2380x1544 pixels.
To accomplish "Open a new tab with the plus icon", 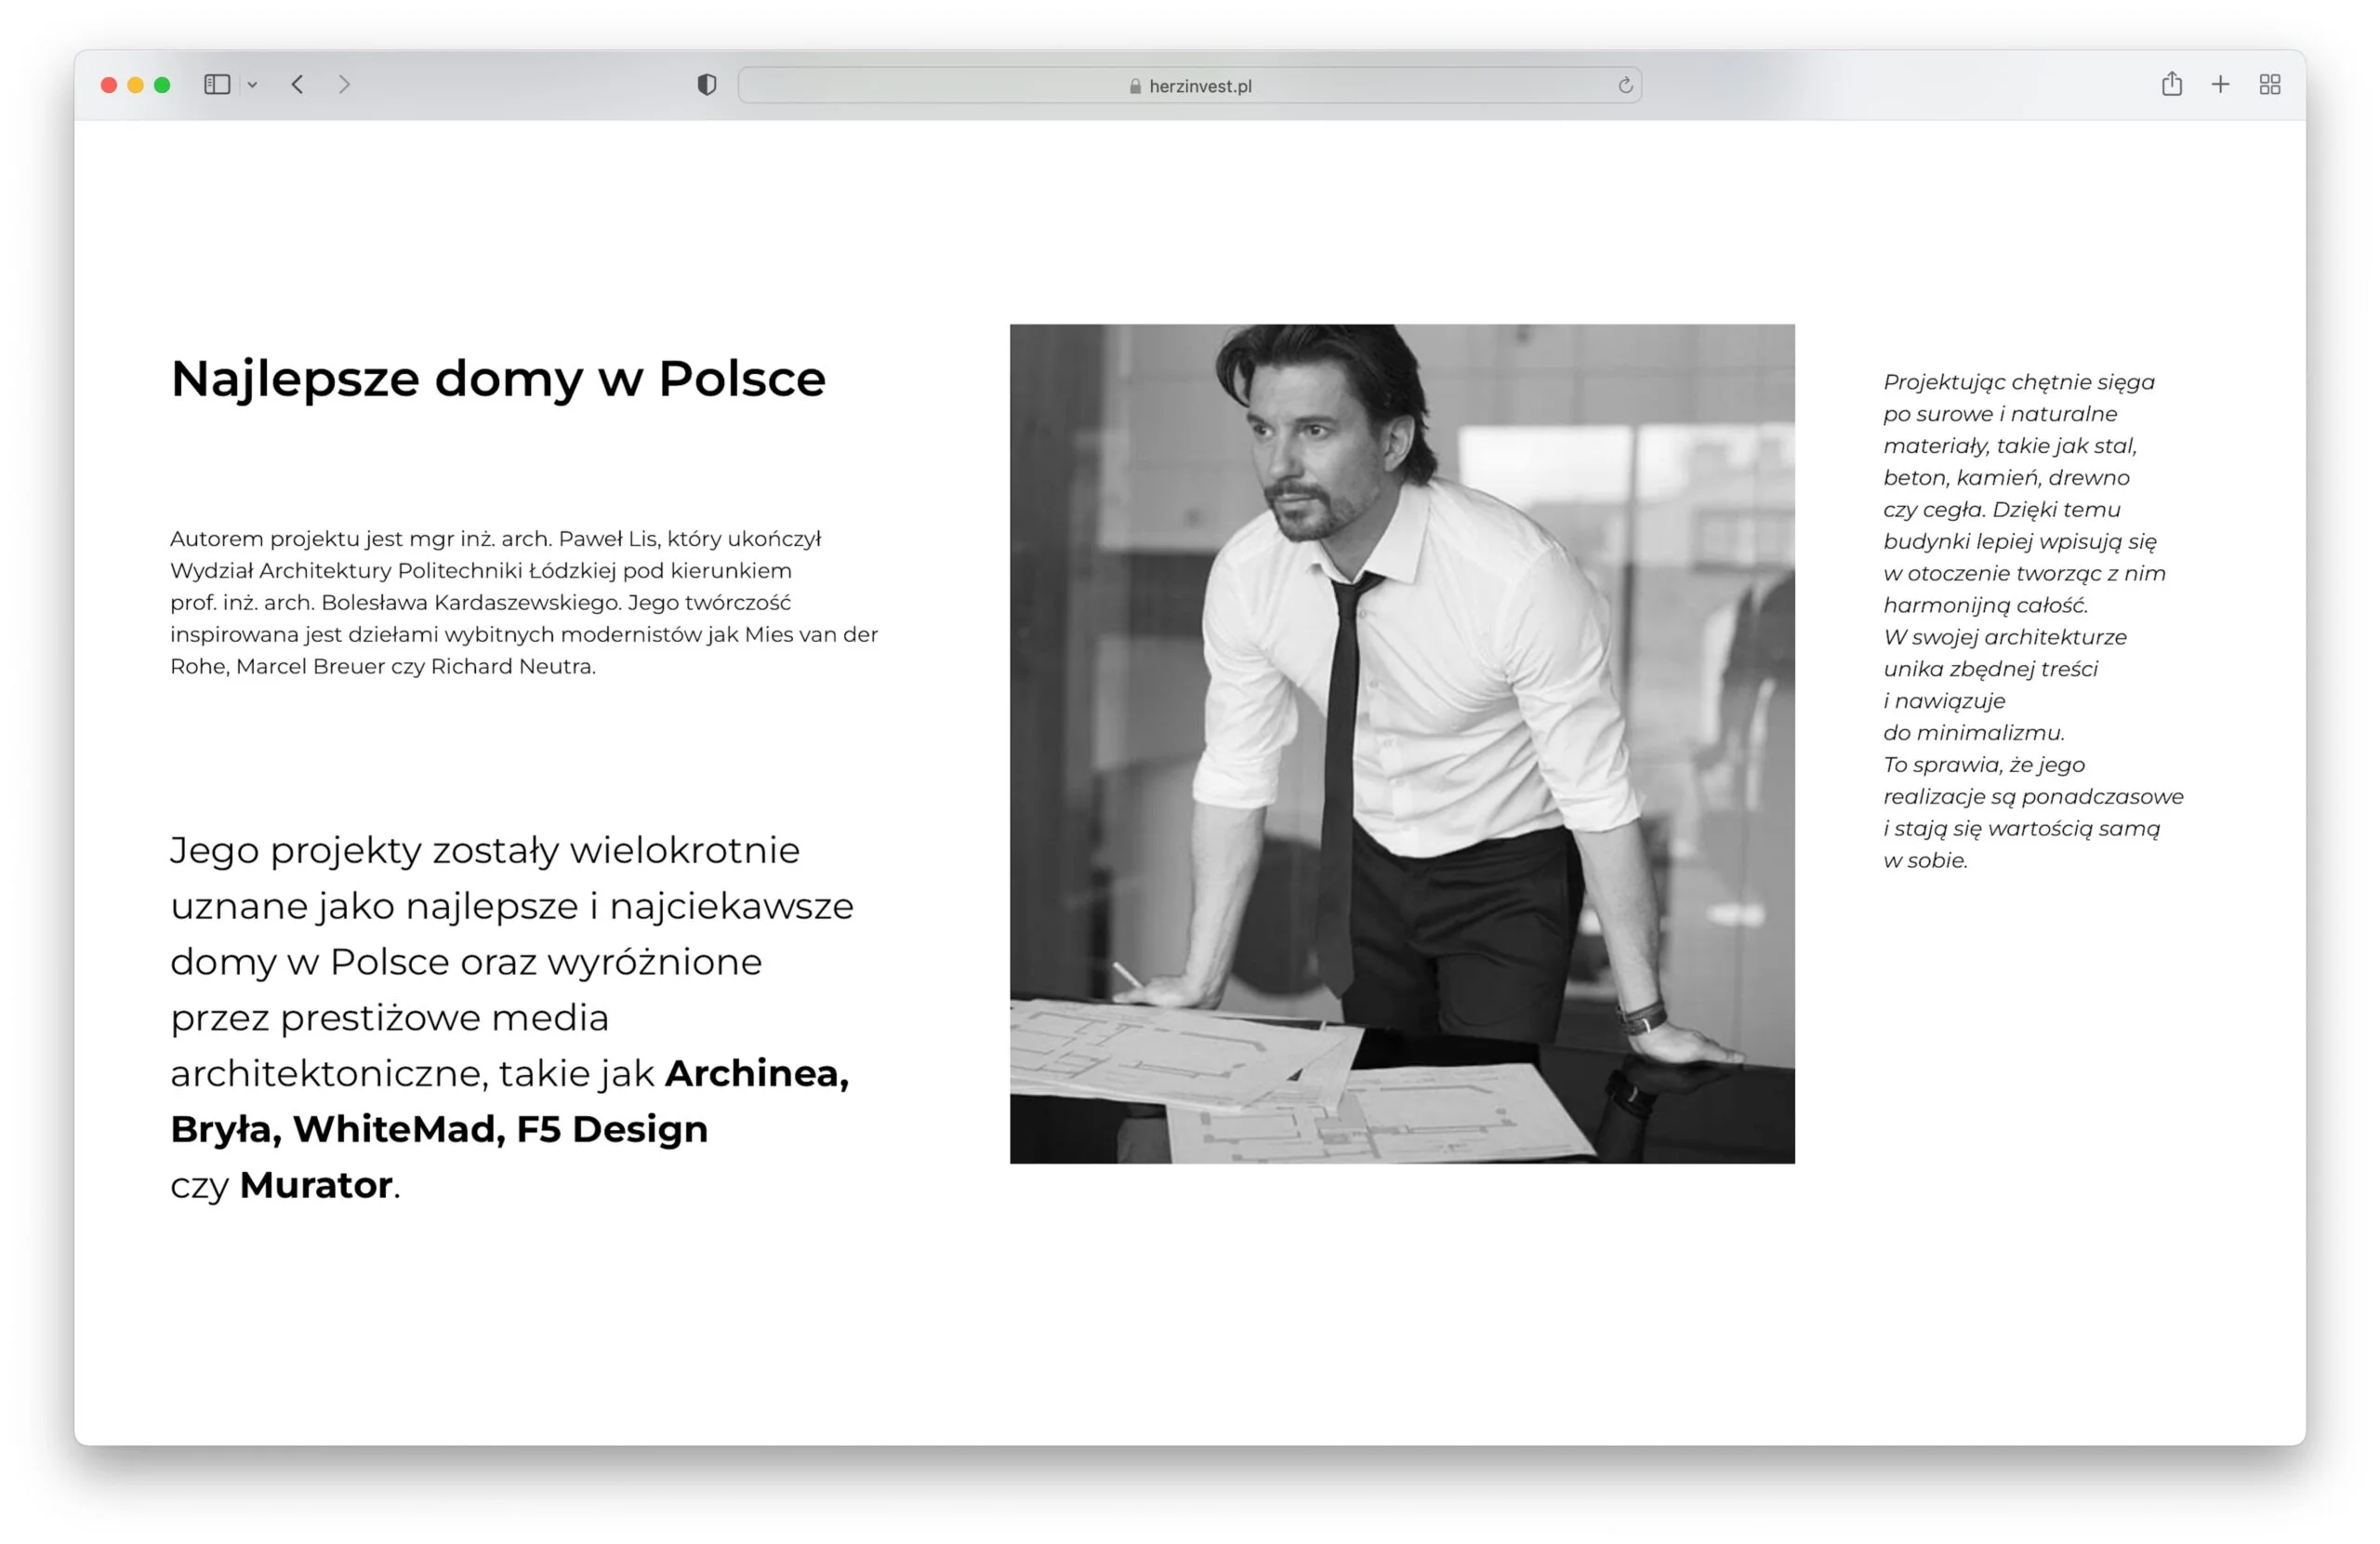I will (2220, 85).
